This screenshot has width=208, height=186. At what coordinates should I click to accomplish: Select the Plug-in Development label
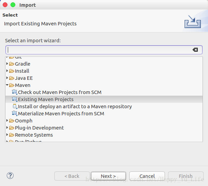(x=39, y=128)
